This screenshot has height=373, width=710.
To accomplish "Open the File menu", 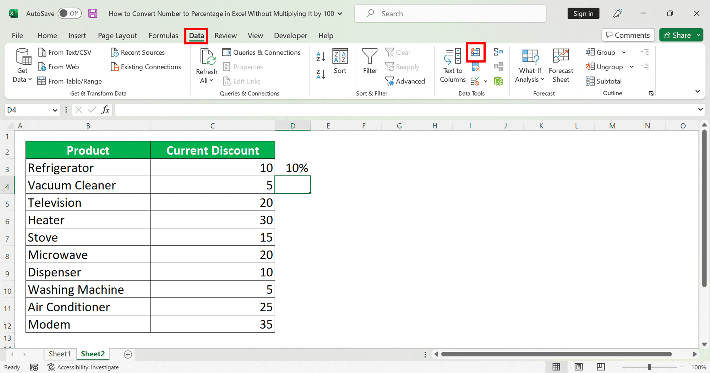I will coord(17,36).
